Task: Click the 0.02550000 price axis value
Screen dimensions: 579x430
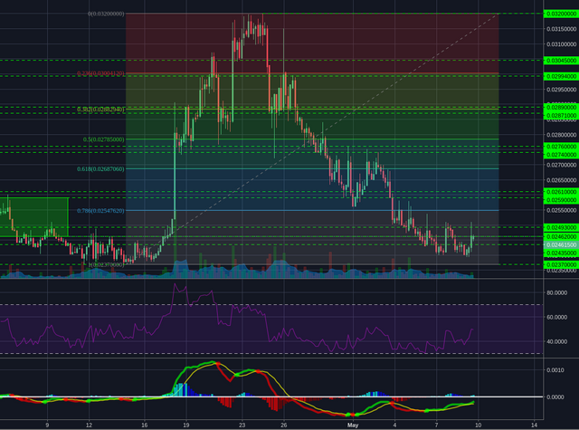Action: (x=561, y=210)
